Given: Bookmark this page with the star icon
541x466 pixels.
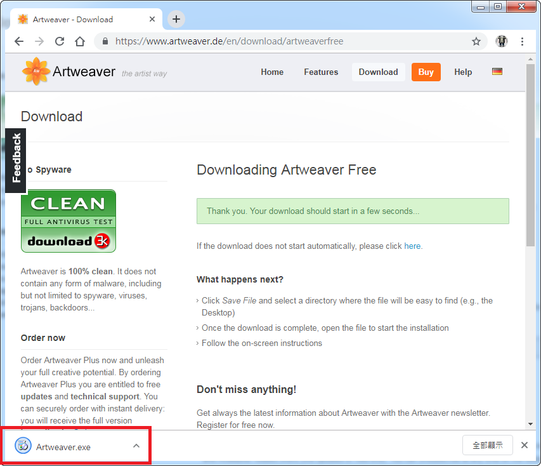Looking at the screenshot, I should pyautogui.click(x=476, y=41).
